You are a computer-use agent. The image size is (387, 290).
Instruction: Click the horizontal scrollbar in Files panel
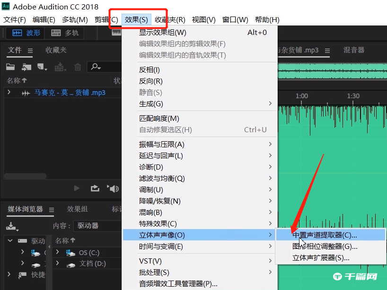click(x=25, y=176)
